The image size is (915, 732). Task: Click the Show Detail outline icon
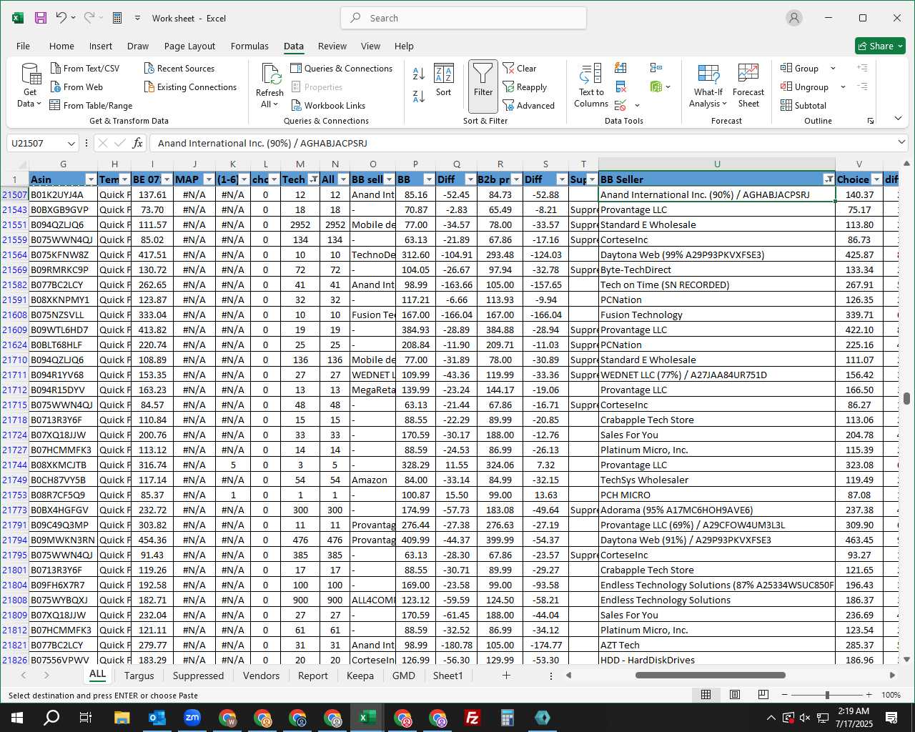click(x=862, y=68)
